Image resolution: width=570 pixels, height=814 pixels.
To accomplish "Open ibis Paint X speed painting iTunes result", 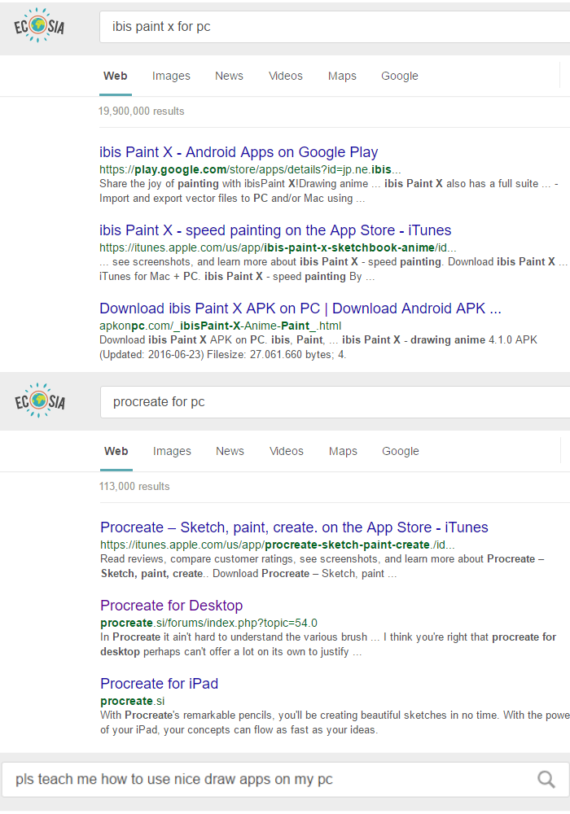I will pos(275,230).
